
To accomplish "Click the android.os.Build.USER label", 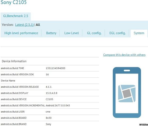I will [x=13, y=112].
